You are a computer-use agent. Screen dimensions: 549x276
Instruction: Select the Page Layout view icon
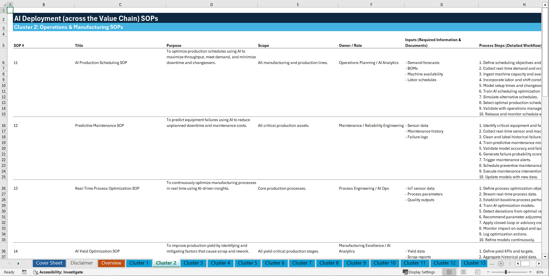tap(463, 272)
